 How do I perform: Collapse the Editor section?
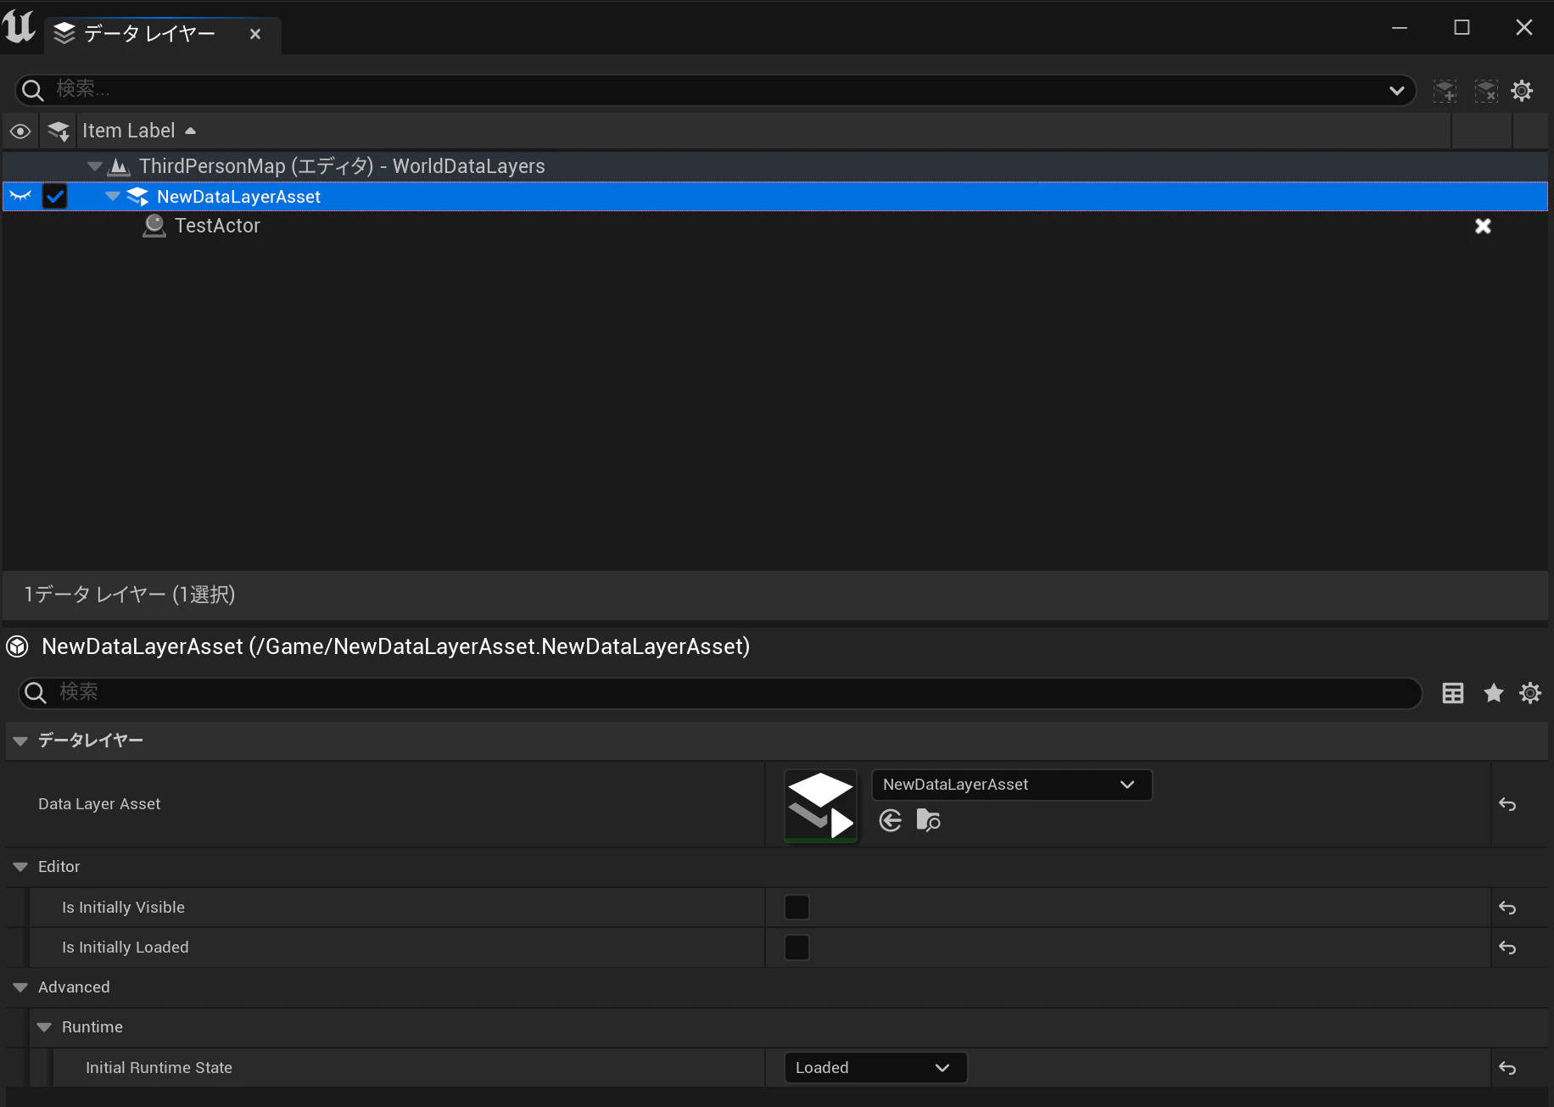(20, 867)
